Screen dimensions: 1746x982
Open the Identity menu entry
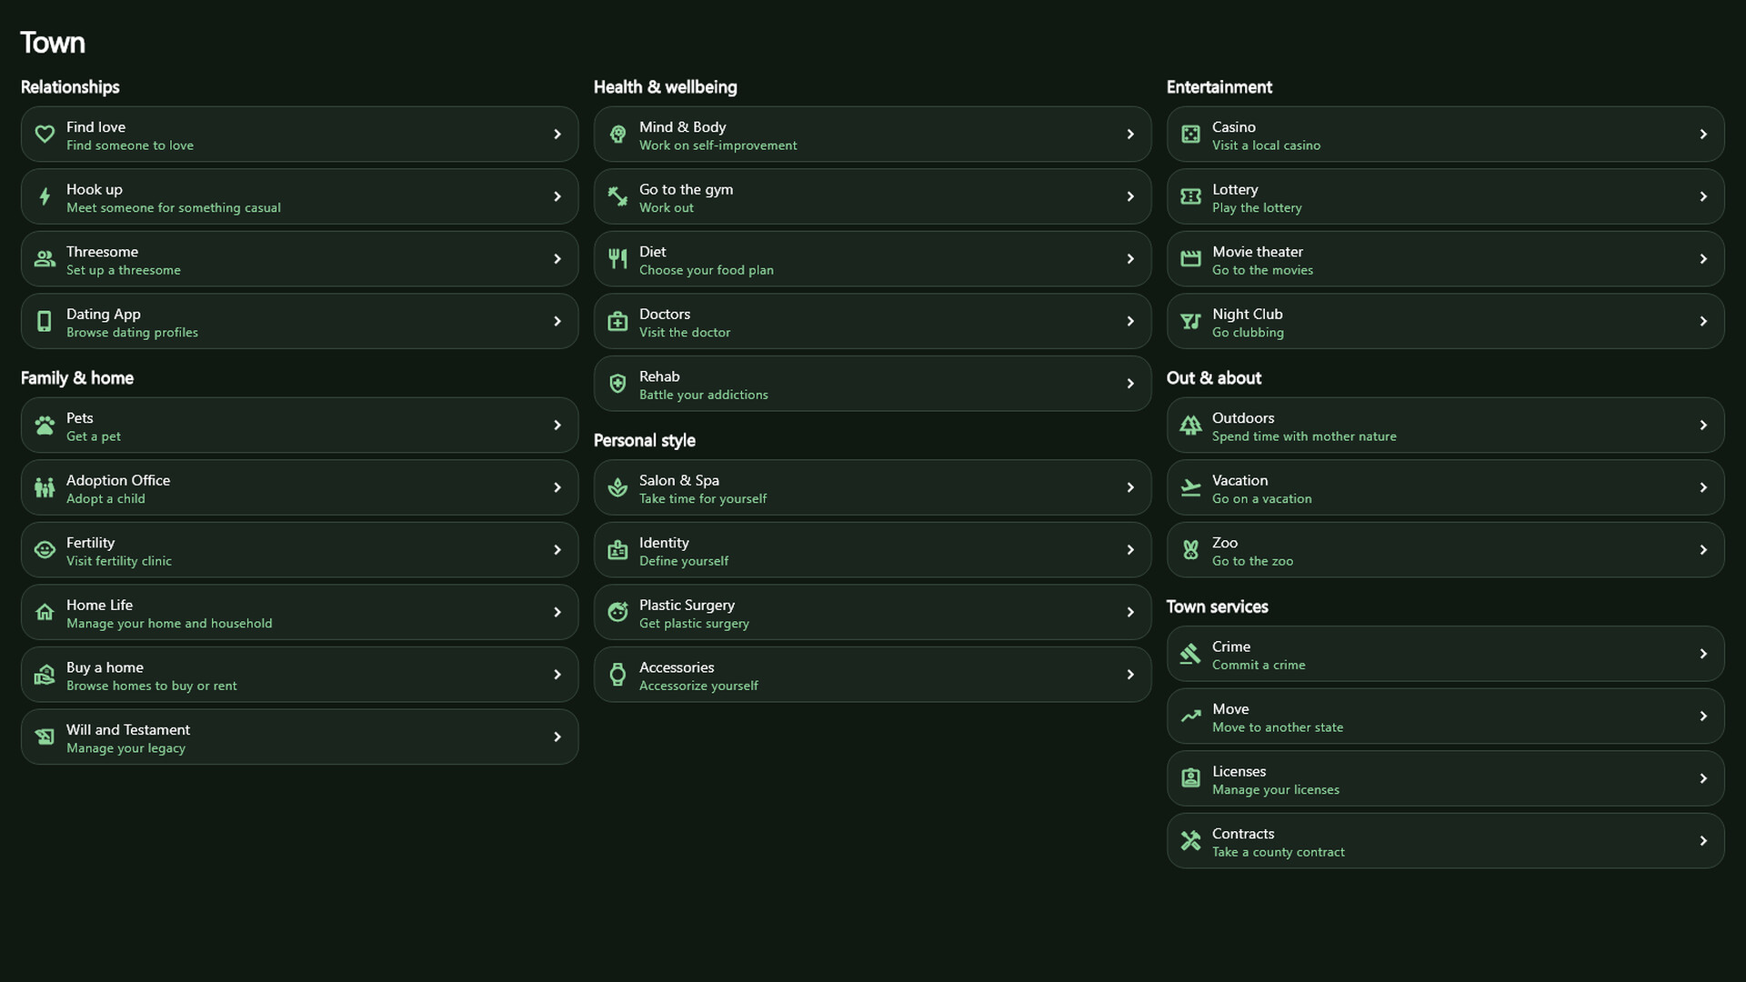coord(872,550)
